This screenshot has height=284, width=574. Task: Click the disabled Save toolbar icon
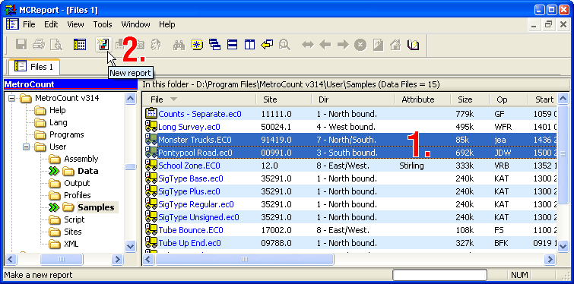tap(21, 45)
